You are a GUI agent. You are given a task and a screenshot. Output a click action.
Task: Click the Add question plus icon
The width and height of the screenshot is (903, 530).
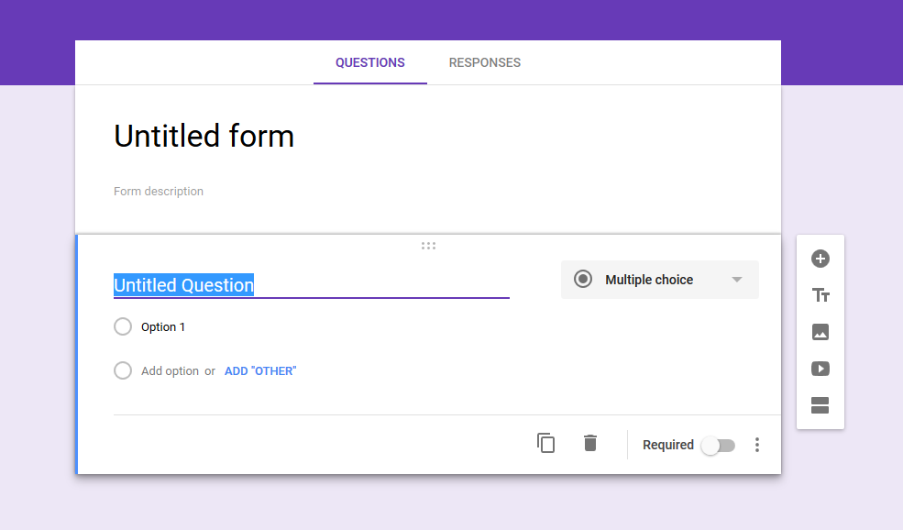point(820,259)
